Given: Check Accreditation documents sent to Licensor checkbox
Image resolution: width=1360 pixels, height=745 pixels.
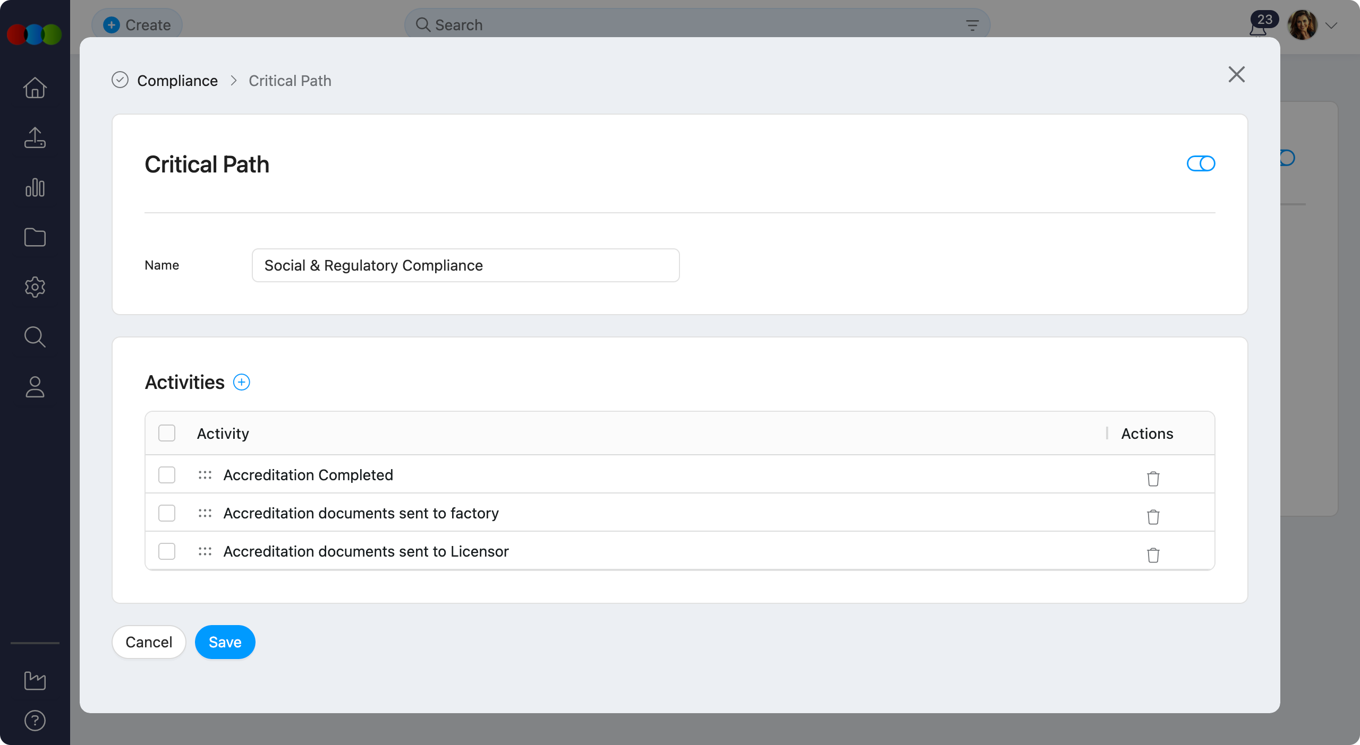Looking at the screenshot, I should point(167,551).
